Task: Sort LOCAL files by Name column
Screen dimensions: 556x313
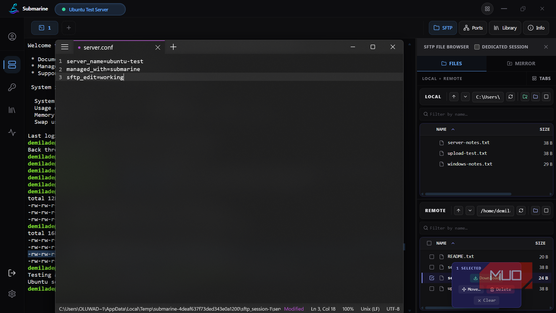Action: click(x=445, y=129)
